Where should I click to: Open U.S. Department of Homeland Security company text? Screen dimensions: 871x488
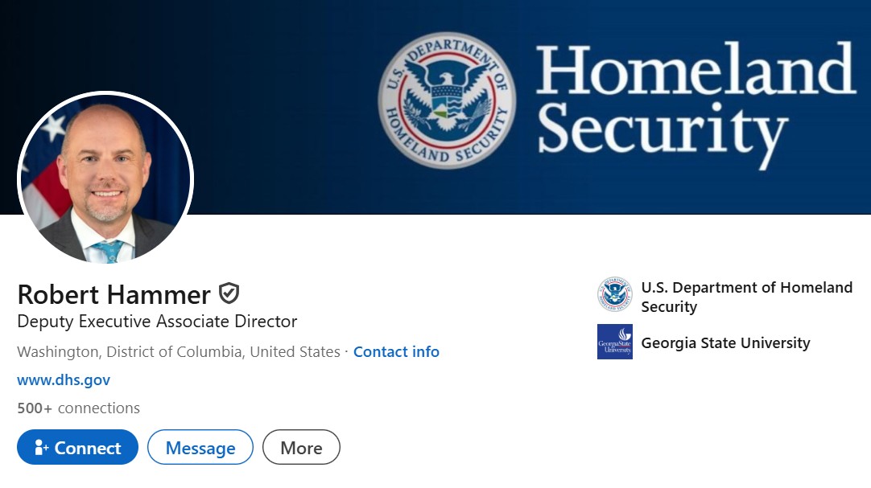coord(746,297)
